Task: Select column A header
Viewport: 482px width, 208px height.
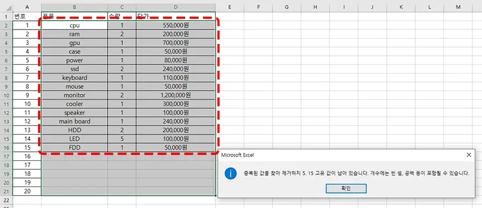Action: click(x=27, y=7)
